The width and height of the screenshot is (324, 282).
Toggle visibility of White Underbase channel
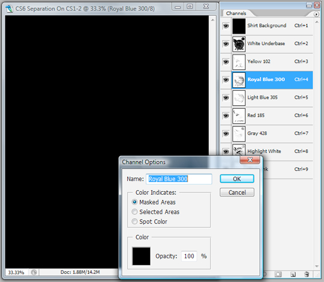(x=226, y=44)
